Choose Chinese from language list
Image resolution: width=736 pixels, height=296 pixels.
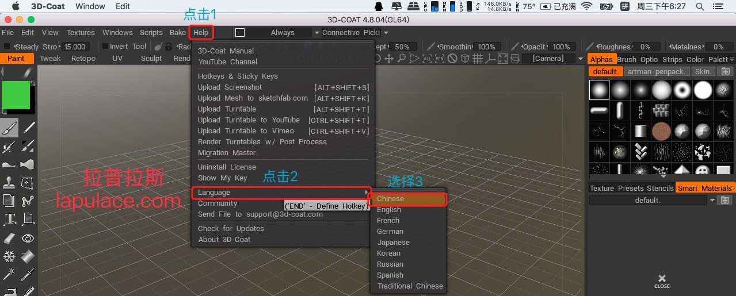[408, 199]
